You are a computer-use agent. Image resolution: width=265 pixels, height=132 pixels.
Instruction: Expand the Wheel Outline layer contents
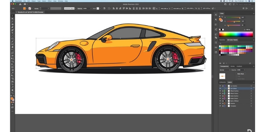[x=226, y=91]
